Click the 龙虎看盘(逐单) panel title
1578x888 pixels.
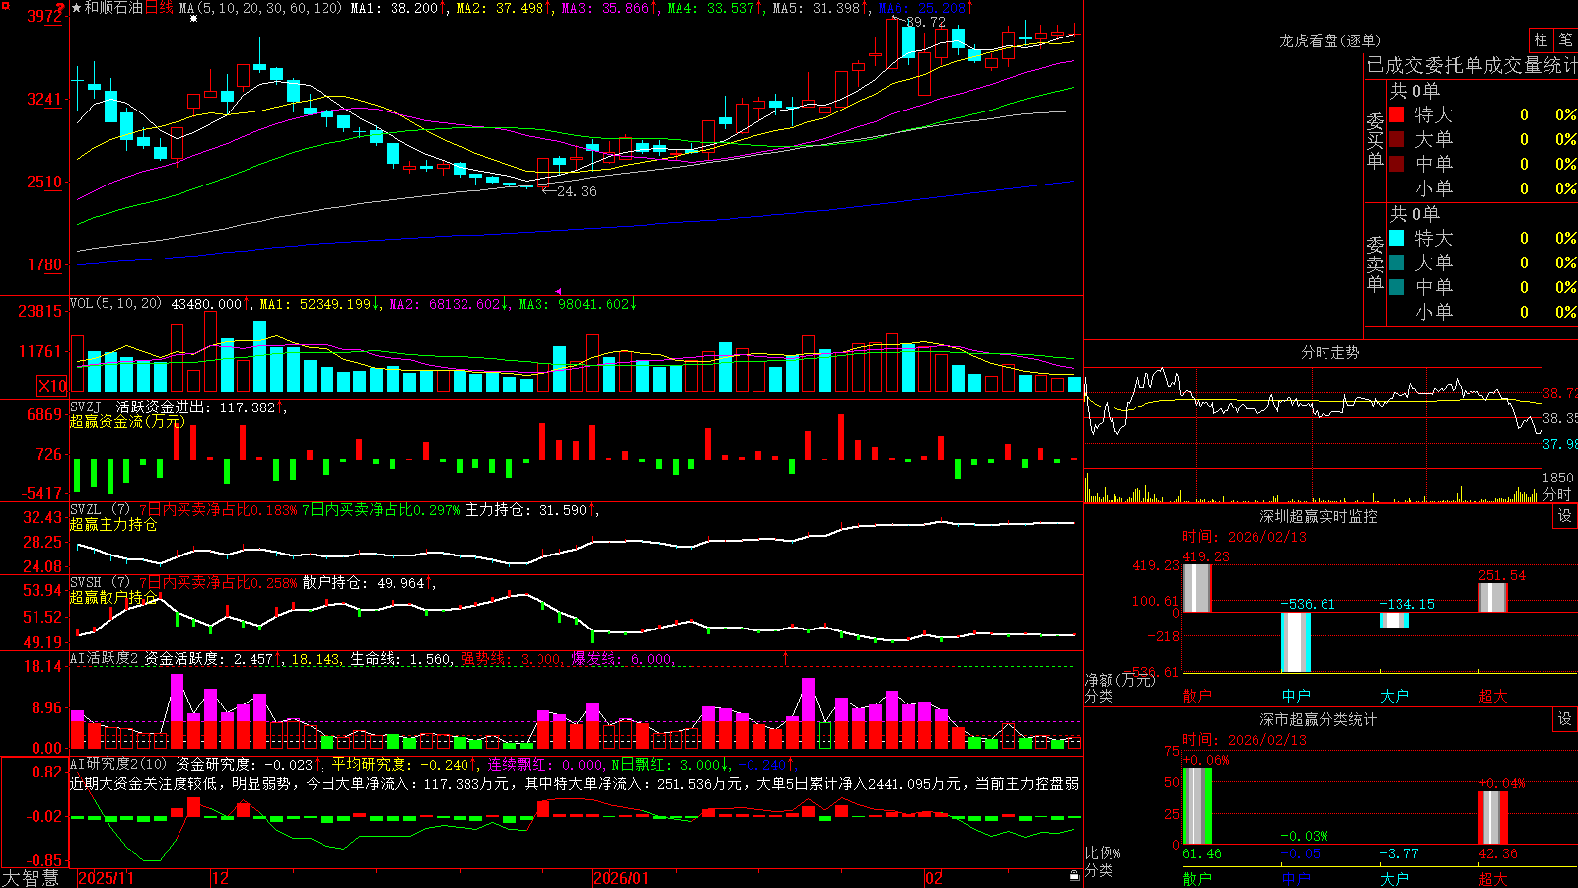tap(1329, 40)
